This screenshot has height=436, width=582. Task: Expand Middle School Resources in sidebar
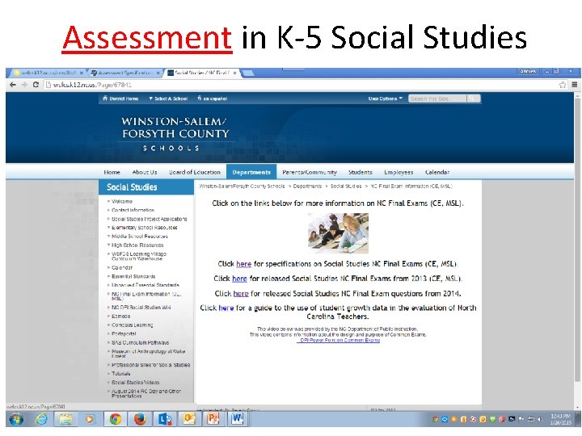pos(140,236)
